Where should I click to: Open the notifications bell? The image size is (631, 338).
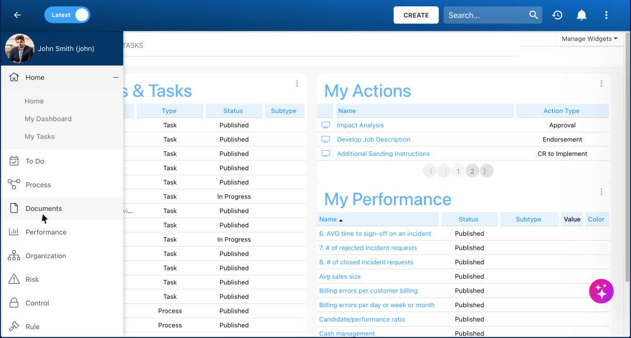(582, 15)
